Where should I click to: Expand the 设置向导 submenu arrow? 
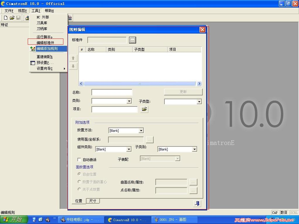(65, 69)
